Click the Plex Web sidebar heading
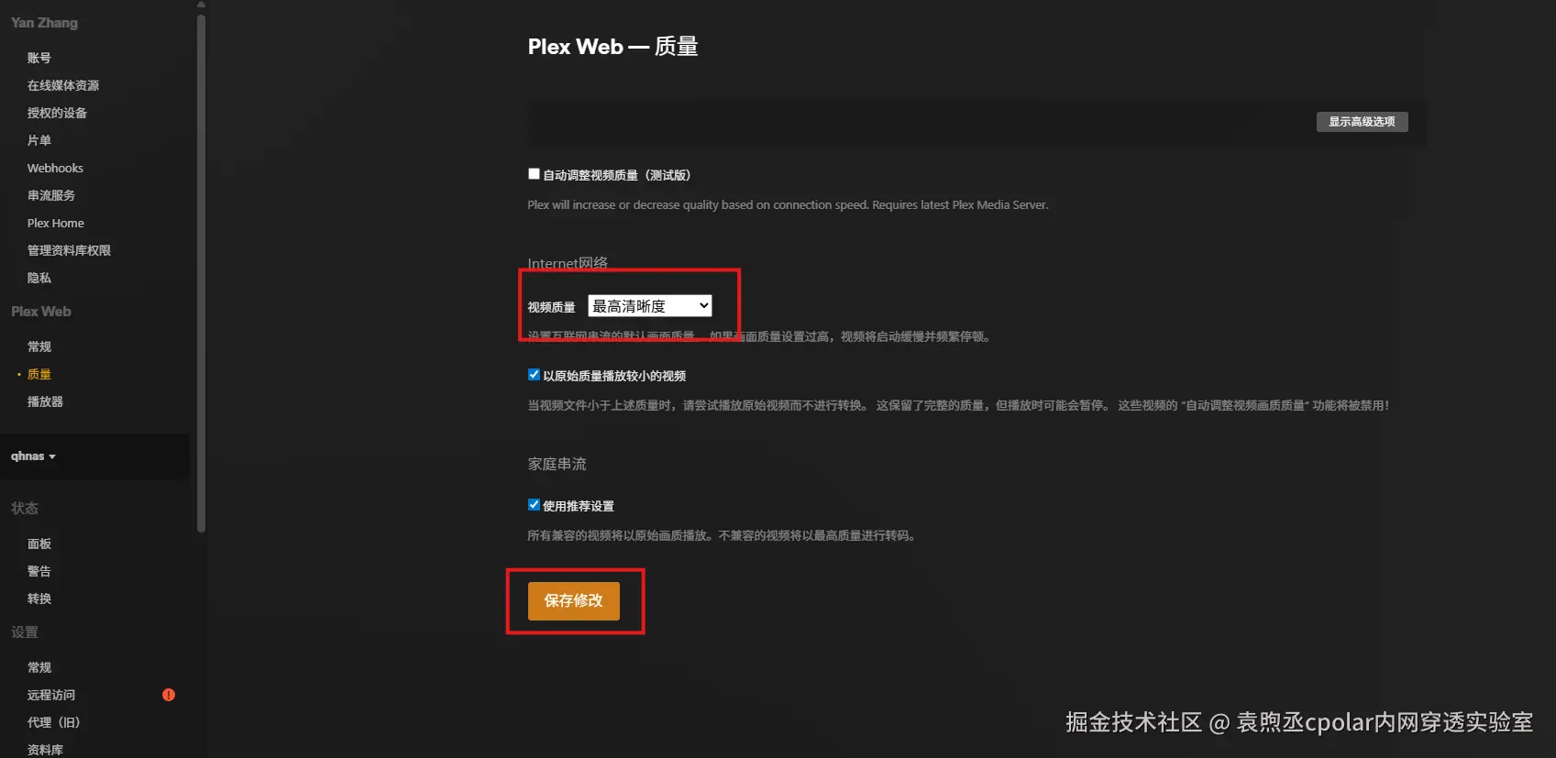The width and height of the screenshot is (1556, 758). click(x=41, y=312)
